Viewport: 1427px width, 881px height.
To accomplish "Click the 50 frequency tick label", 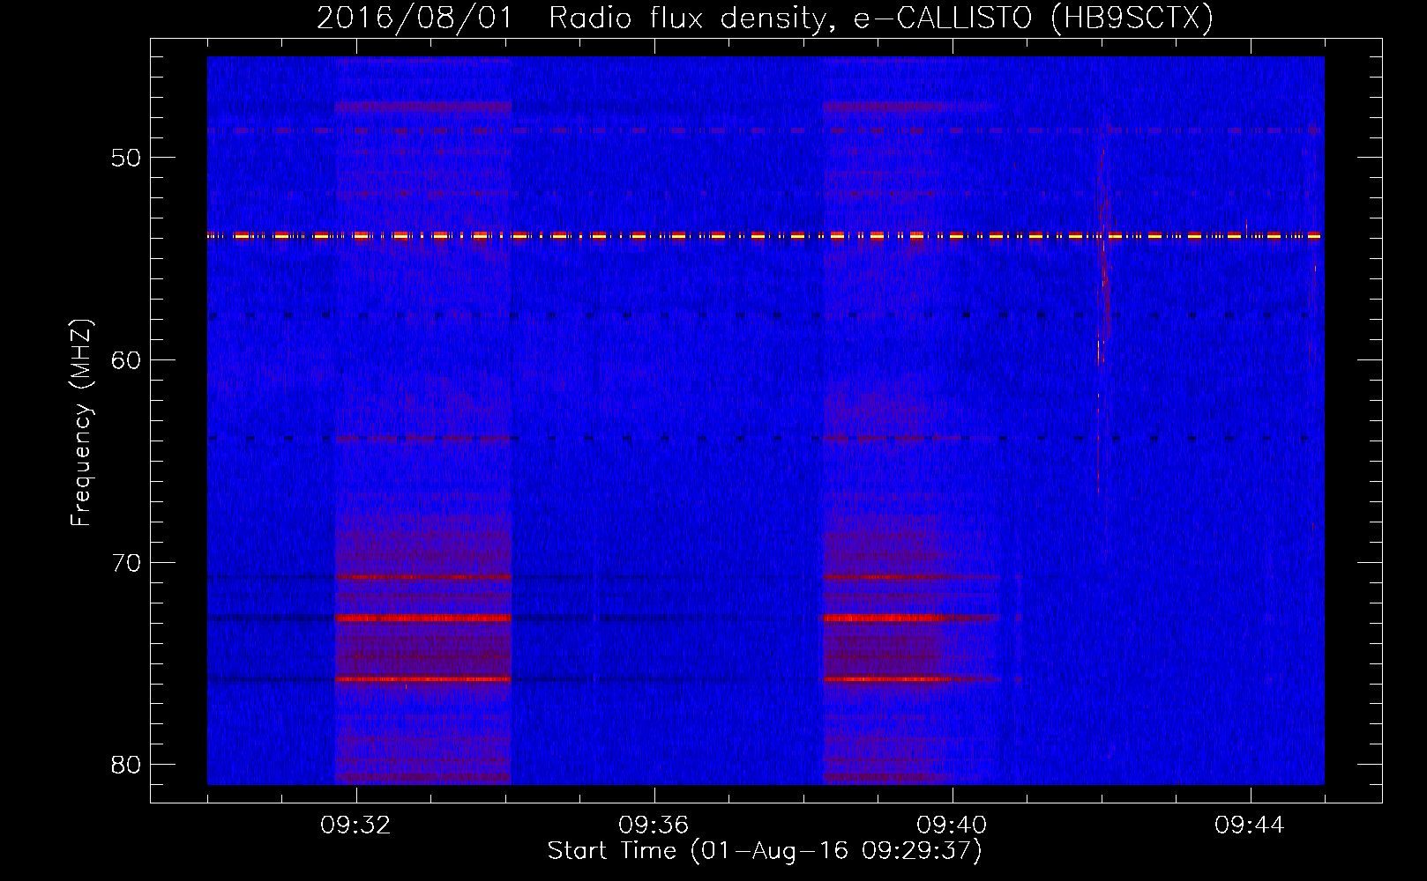I will tap(126, 159).
